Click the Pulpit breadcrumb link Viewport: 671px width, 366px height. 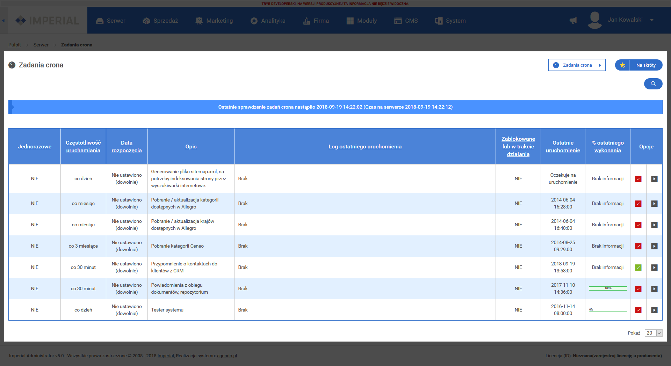click(x=14, y=45)
